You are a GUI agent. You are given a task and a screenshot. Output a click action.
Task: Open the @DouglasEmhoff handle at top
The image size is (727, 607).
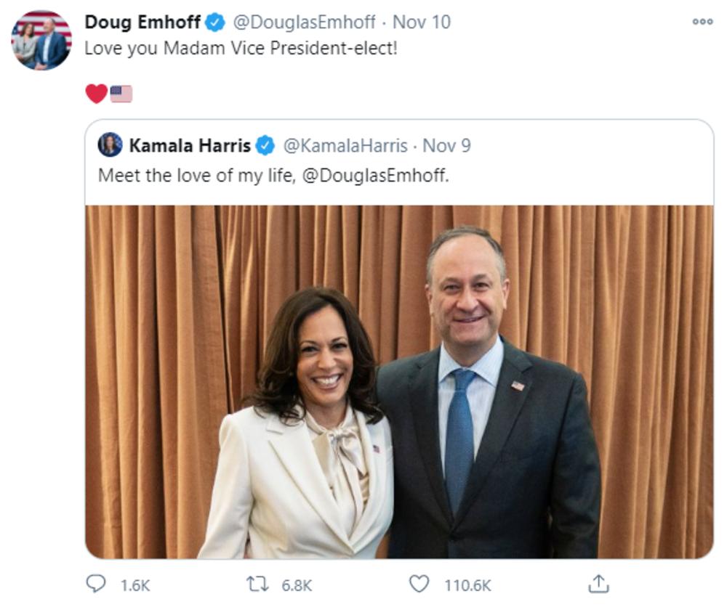(x=304, y=23)
